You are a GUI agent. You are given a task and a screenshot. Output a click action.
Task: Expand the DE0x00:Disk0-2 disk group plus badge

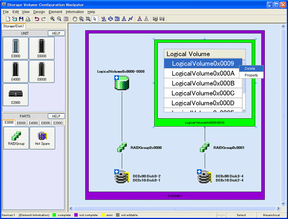(x=116, y=172)
